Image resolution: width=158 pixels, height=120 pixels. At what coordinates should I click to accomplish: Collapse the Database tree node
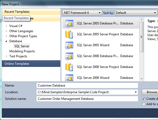6,41
